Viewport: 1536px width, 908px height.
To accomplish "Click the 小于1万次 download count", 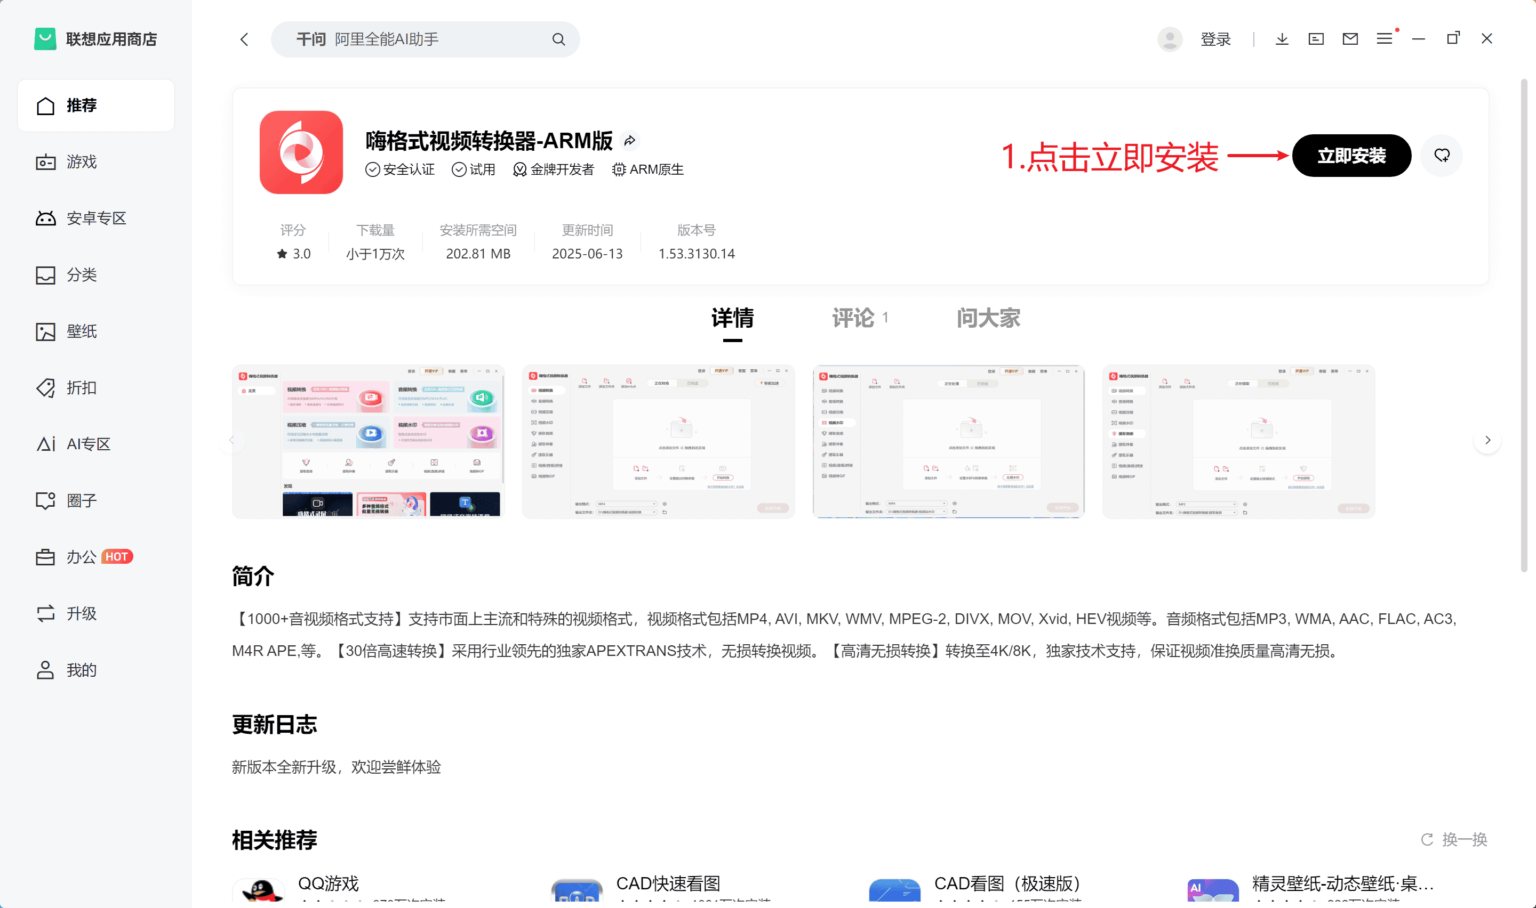I will [375, 254].
